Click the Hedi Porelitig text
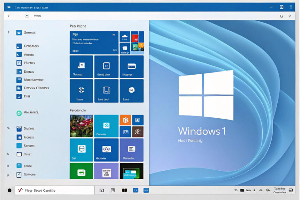300x200 pixels. click(x=190, y=141)
